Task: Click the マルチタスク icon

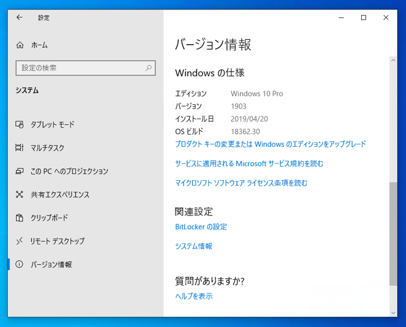Action: coord(20,148)
